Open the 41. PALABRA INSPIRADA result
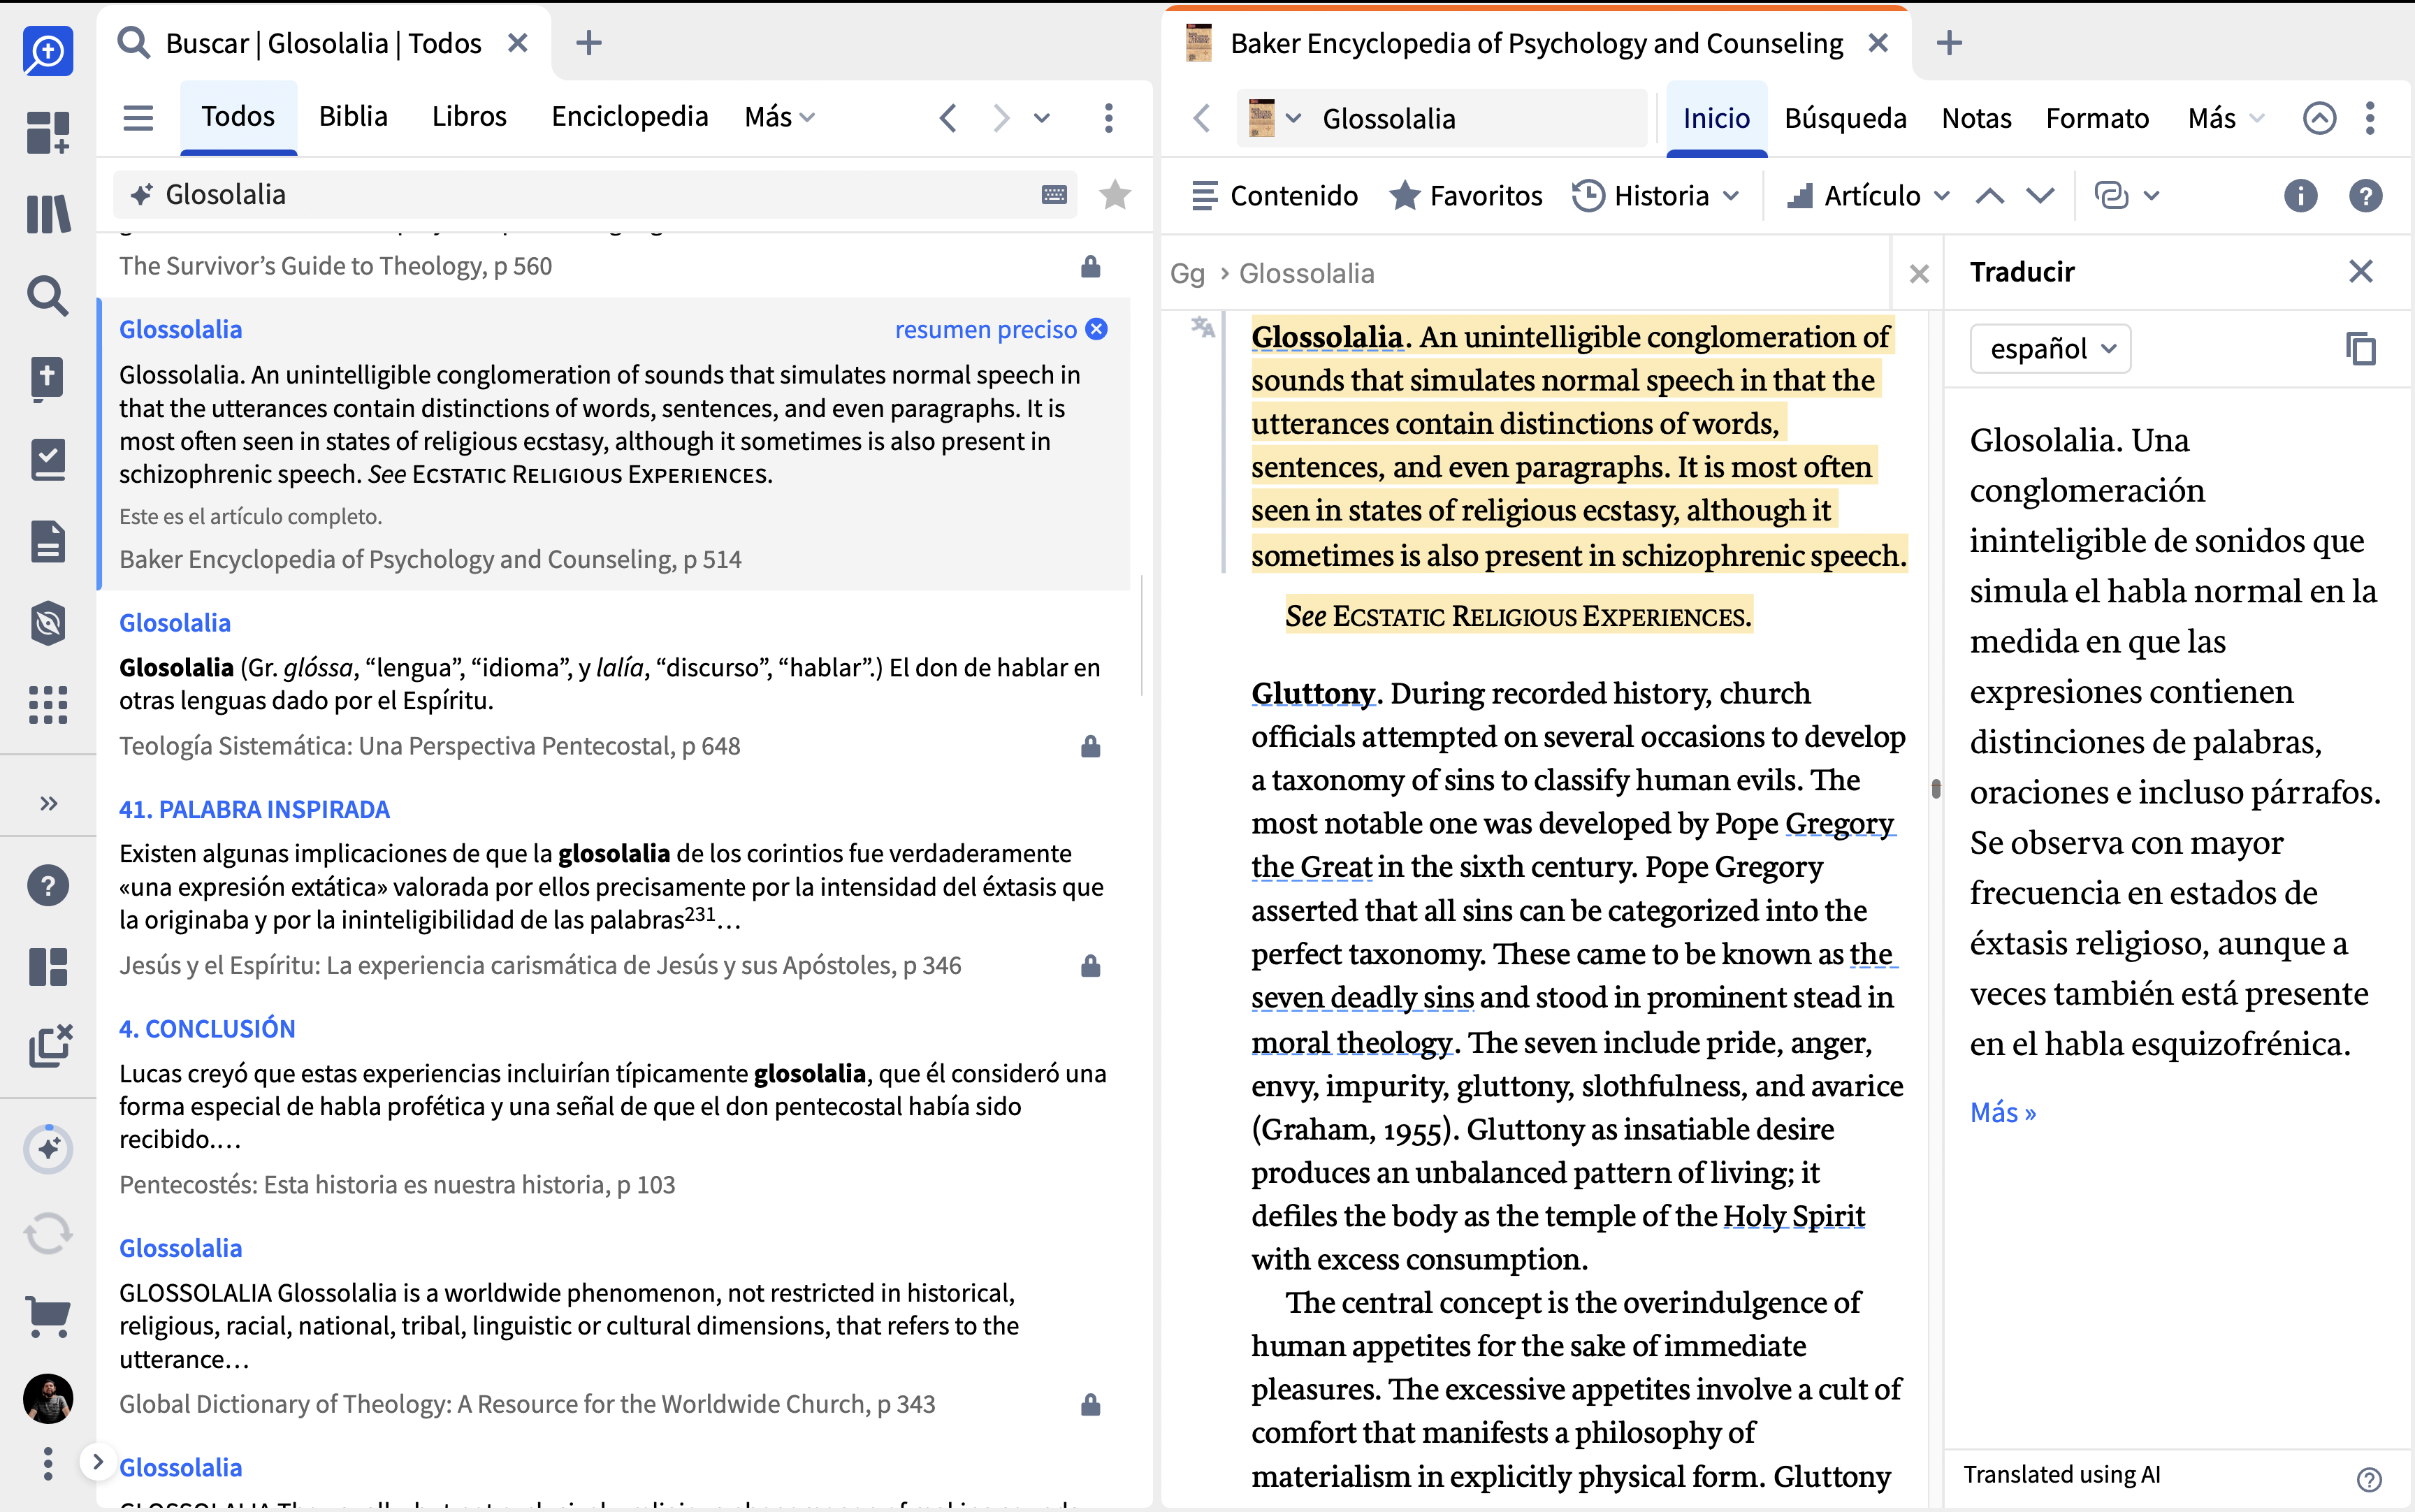 click(254, 809)
